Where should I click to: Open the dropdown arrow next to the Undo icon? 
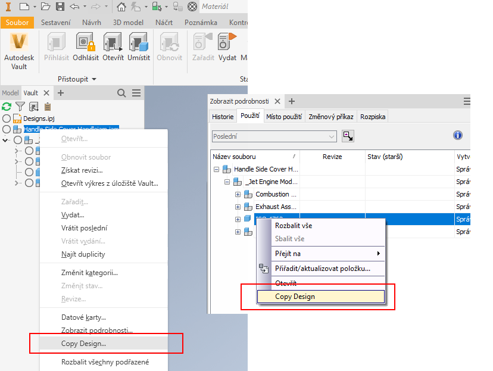[x=85, y=7]
